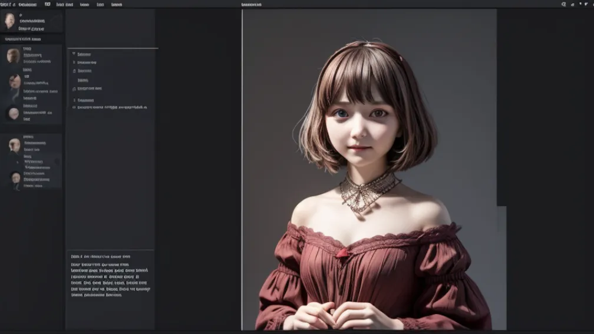Click the bottom-most face avatar in left sidebar
The width and height of the screenshot is (594, 334).
tap(16, 178)
